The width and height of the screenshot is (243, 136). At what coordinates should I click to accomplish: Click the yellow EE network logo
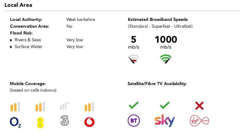tap(40, 122)
